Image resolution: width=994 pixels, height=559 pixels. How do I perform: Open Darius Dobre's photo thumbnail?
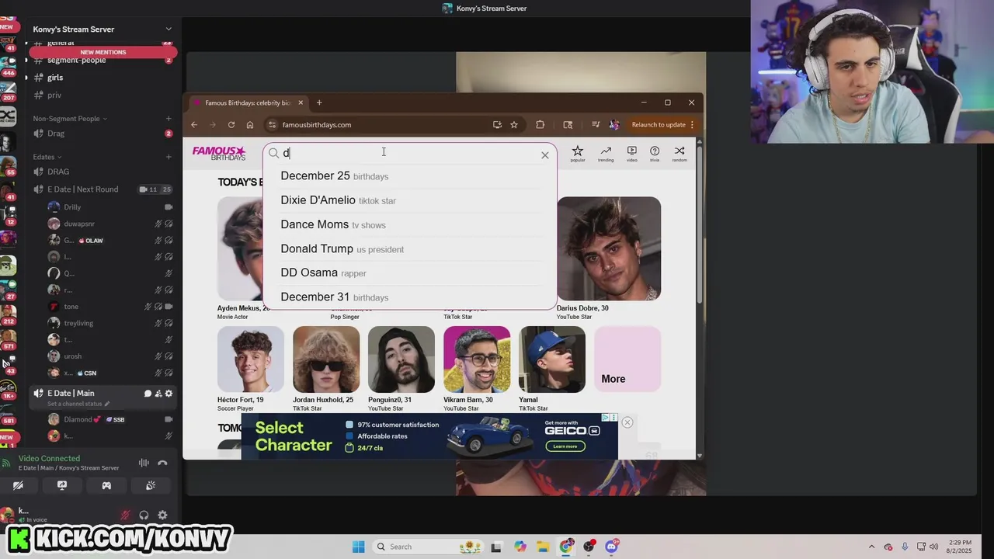click(609, 248)
